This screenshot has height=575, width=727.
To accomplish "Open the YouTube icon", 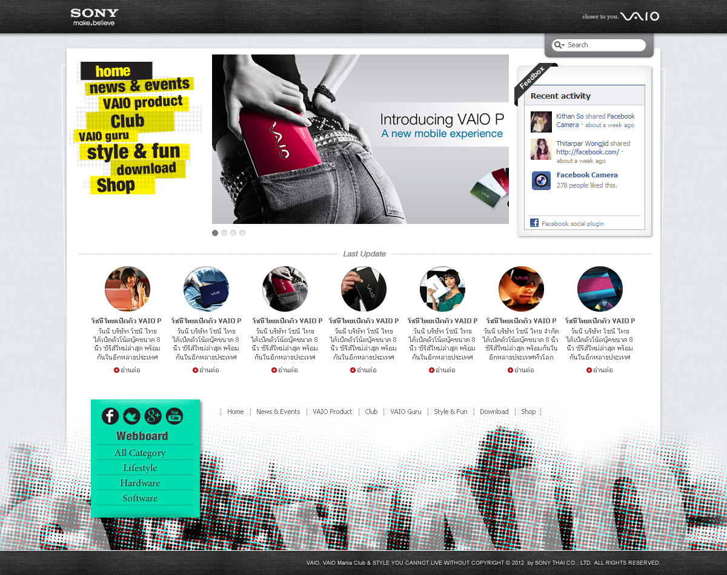I will [174, 416].
